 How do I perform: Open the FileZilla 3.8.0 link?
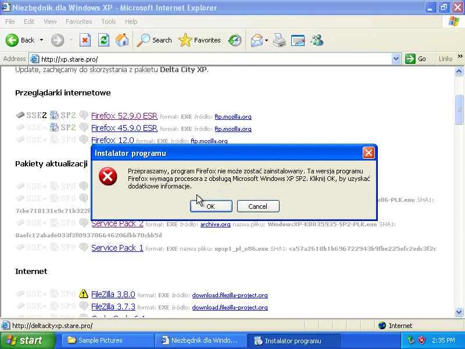click(113, 294)
